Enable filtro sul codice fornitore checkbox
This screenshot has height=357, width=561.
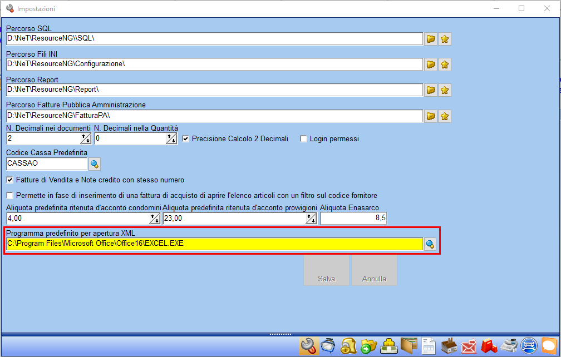point(9,196)
